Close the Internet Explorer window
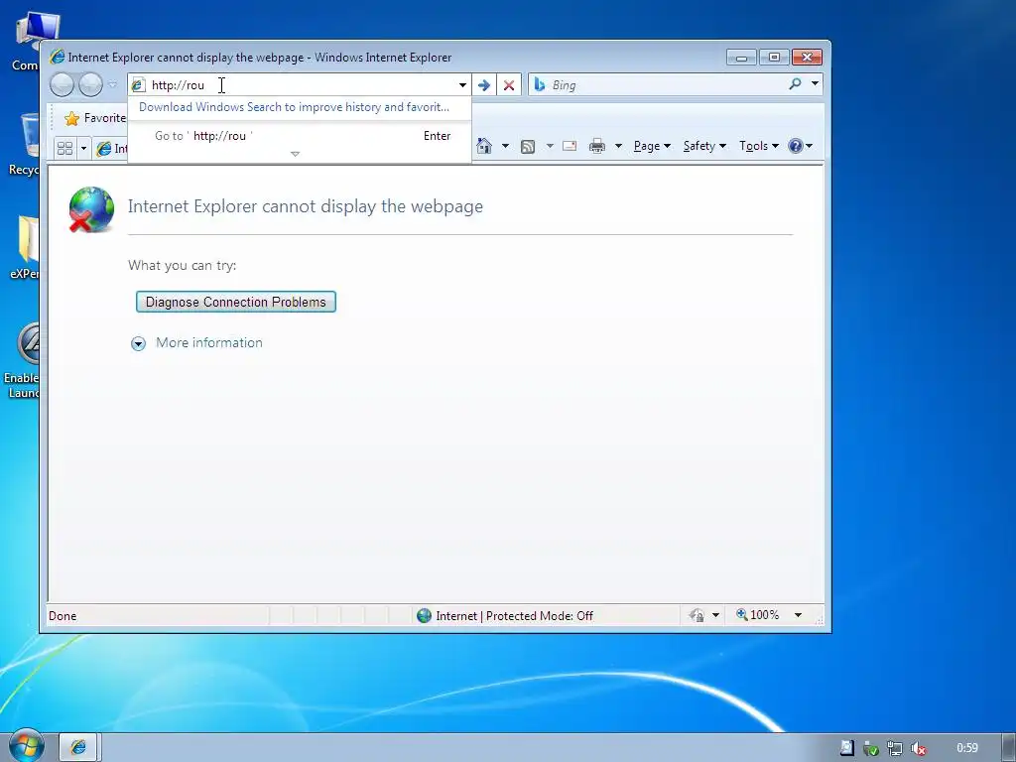The width and height of the screenshot is (1016, 762). point(807,58)
